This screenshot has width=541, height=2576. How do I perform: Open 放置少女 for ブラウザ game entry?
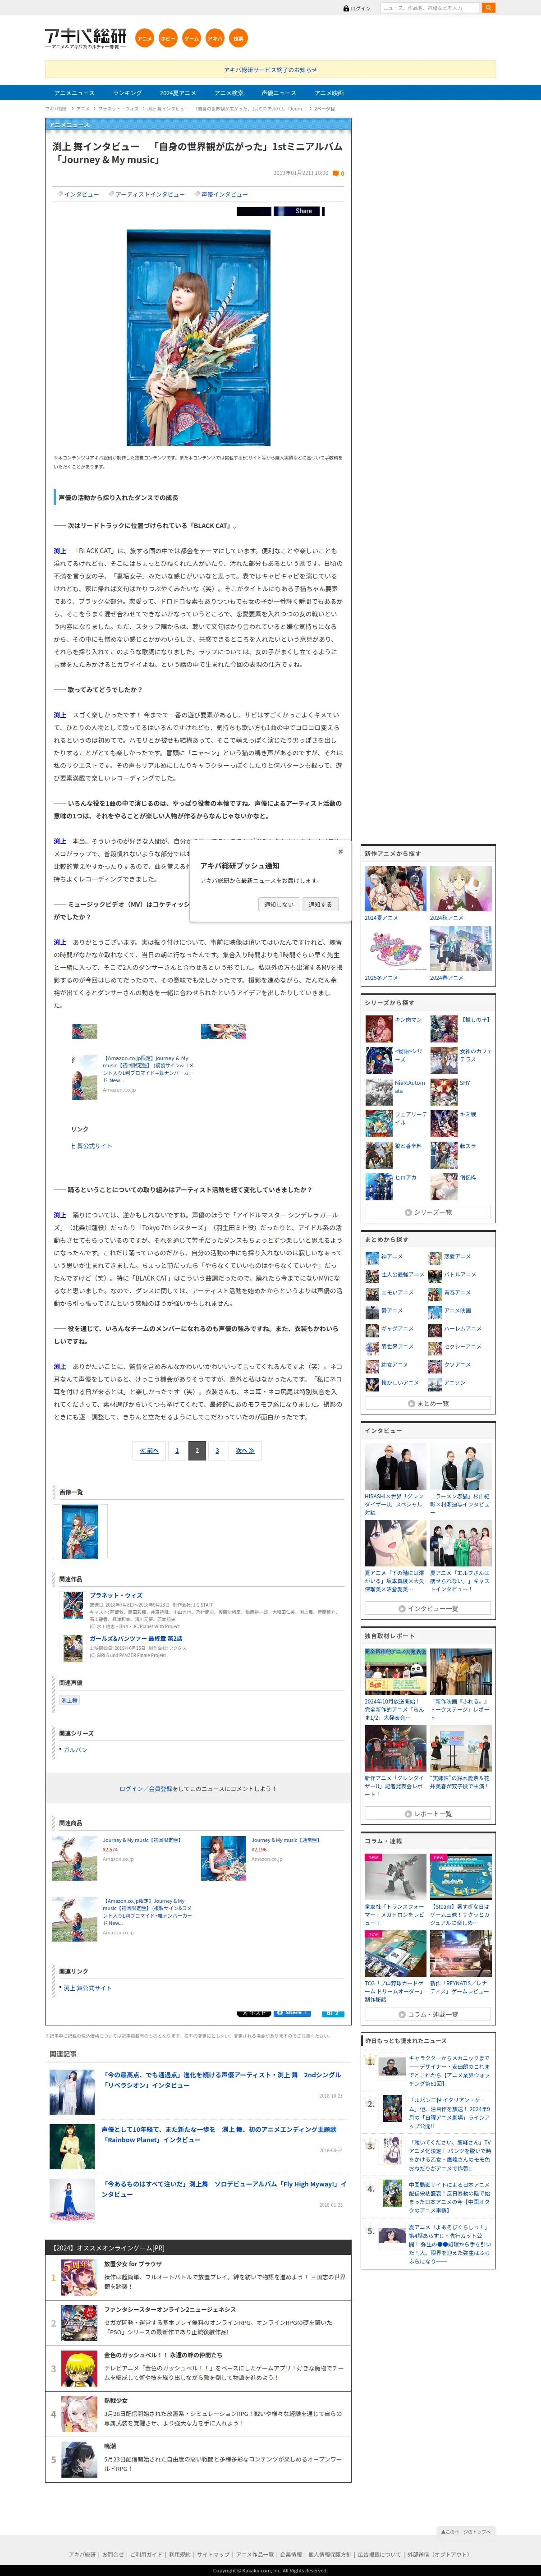pyautogui.click(x=133, y=2264)
